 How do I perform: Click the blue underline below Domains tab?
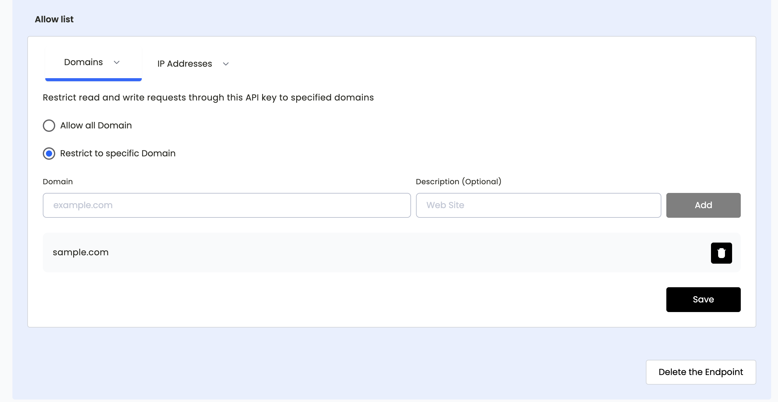tap(93, 80)
